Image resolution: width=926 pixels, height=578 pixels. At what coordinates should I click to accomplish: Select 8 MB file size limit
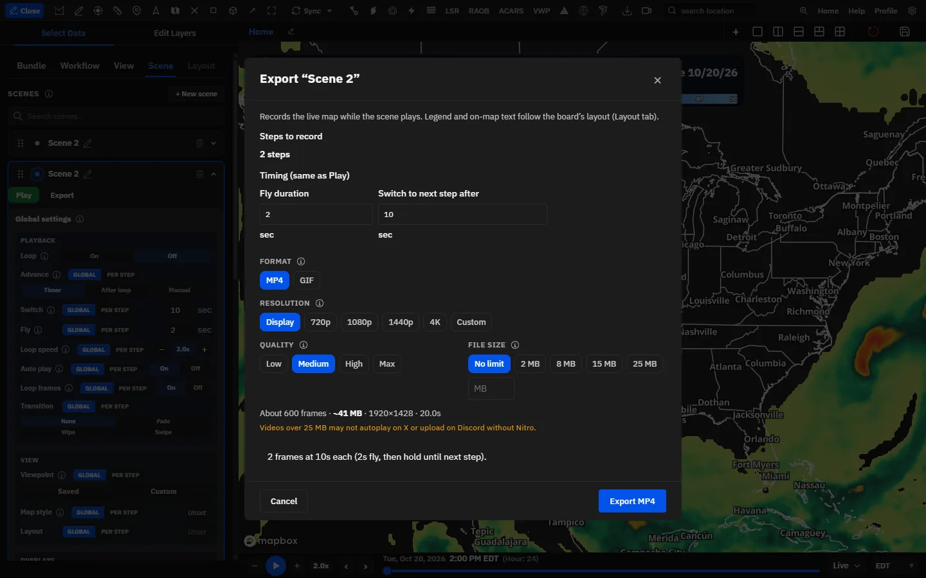coord(566,363)
